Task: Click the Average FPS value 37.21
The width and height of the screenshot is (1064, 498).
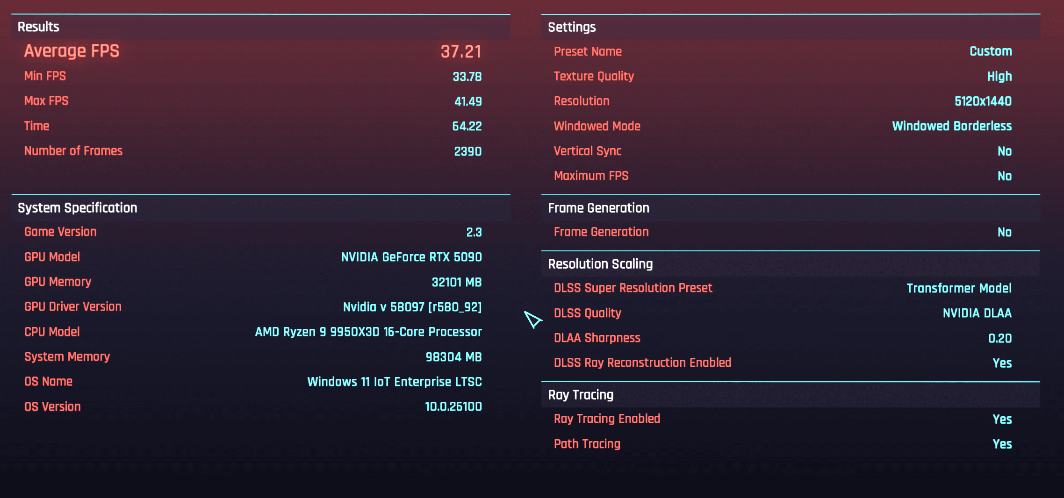Action: [460, 51]
